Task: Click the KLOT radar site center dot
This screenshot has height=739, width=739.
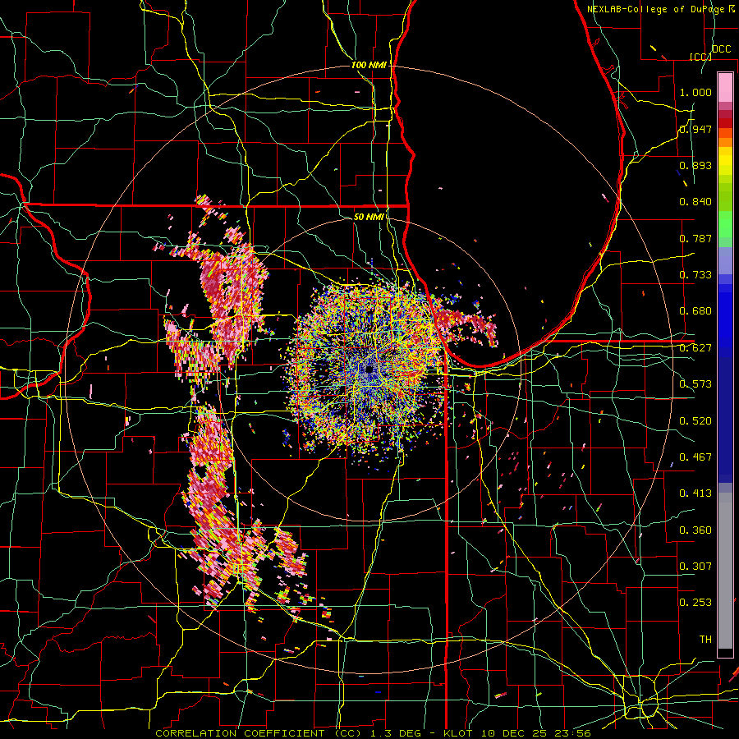Action: [x=369, y=370]
